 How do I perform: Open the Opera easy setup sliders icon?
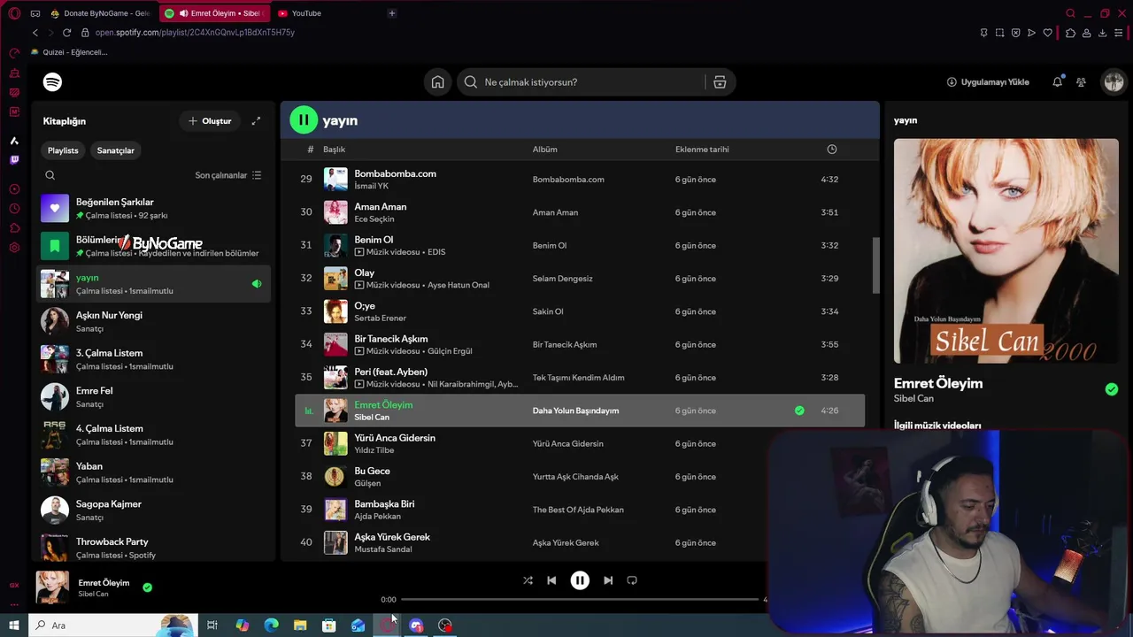tap(1120, 33)
